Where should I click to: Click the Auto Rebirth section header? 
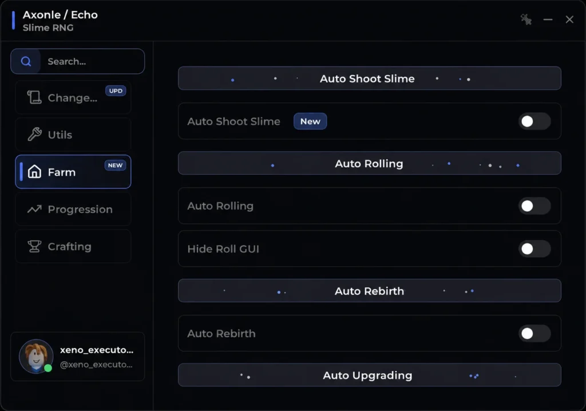point(369,291)
